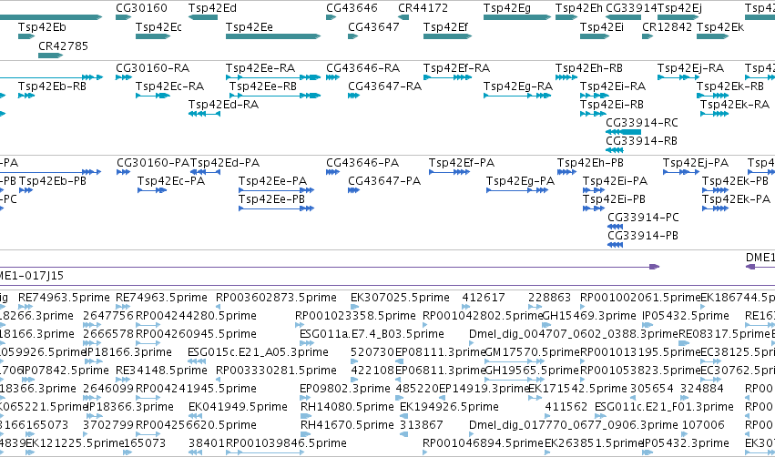The width and height of the screenshot is (775, 457).
Task: Select cDNA EK041949.5prime
Action: click(238, 407)
